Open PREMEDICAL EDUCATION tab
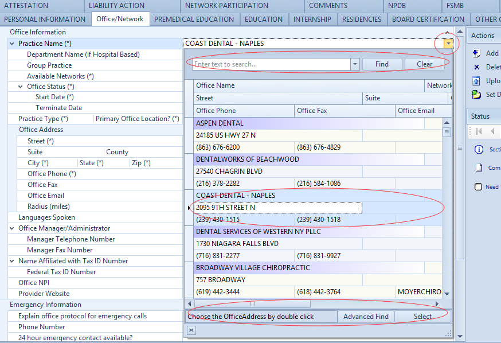501x343 pixels. [194, 20]
